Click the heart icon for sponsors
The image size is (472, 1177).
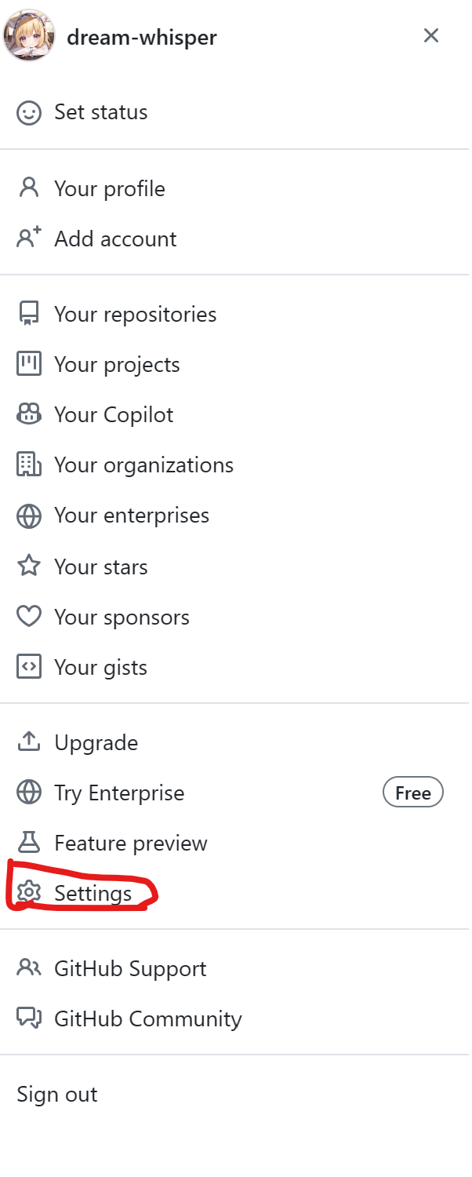point(29,617)
